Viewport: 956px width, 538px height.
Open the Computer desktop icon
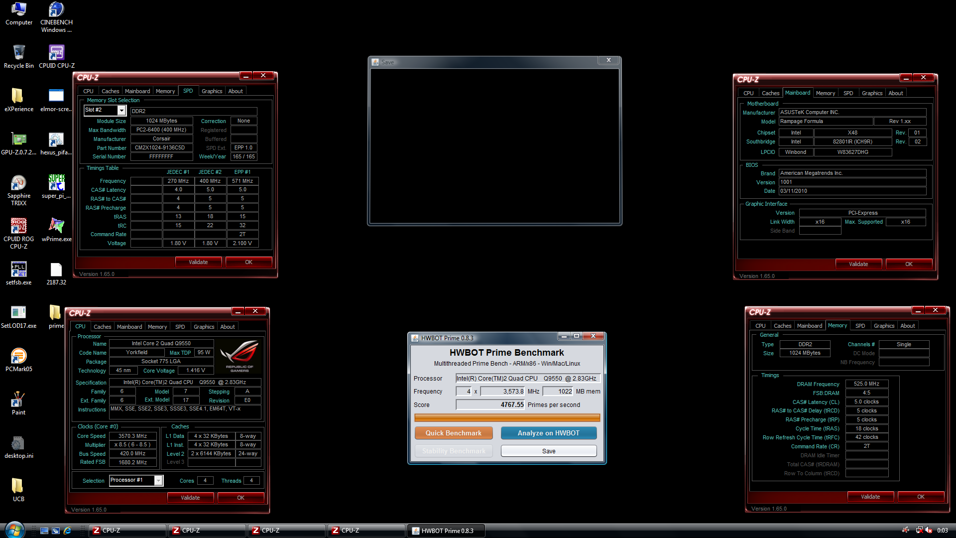pyautogui.click(x=19, y=13)
